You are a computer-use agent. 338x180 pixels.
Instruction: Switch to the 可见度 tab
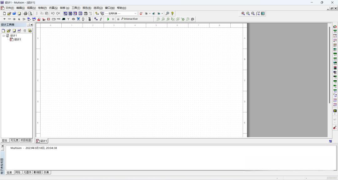pyautogui.click(x=14, y=140)
